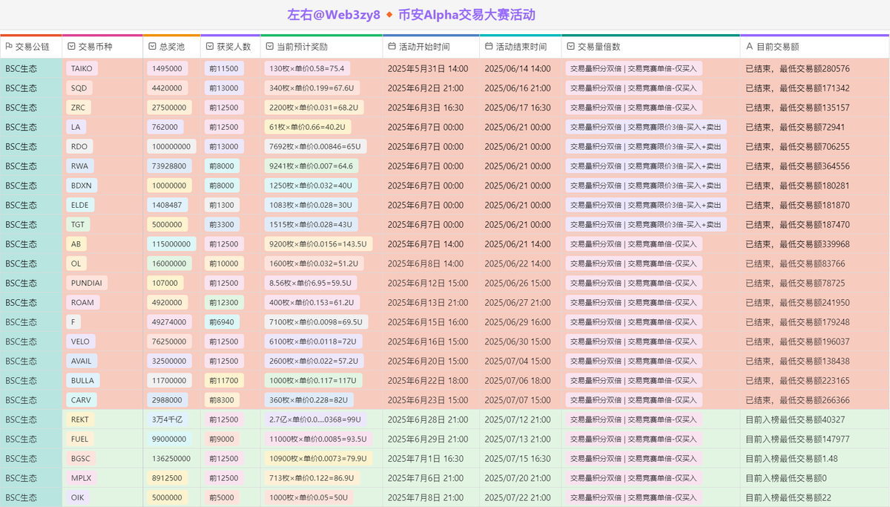Click end time 2025/07/20 21:00

pyautogui.click(x=518, y=477)
